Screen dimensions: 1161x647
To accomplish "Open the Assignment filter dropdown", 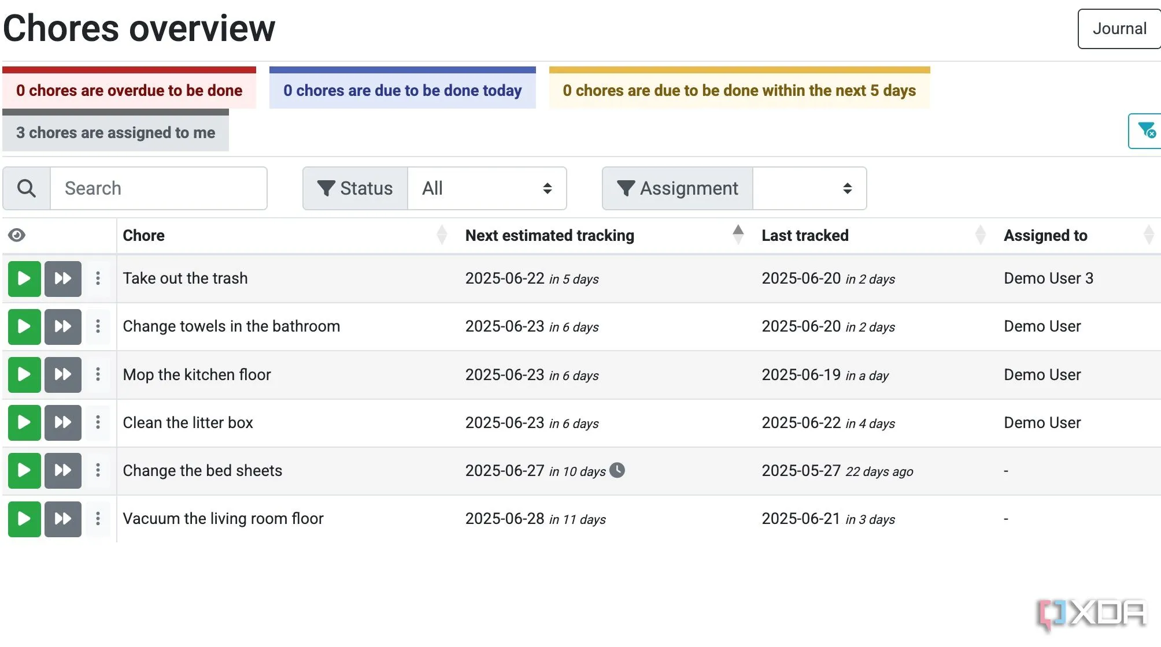I will coord(809,188).
